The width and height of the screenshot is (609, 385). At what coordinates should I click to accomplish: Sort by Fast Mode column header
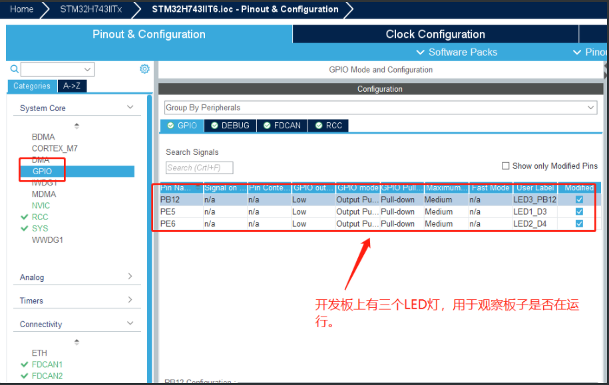[x=491, y=188]
